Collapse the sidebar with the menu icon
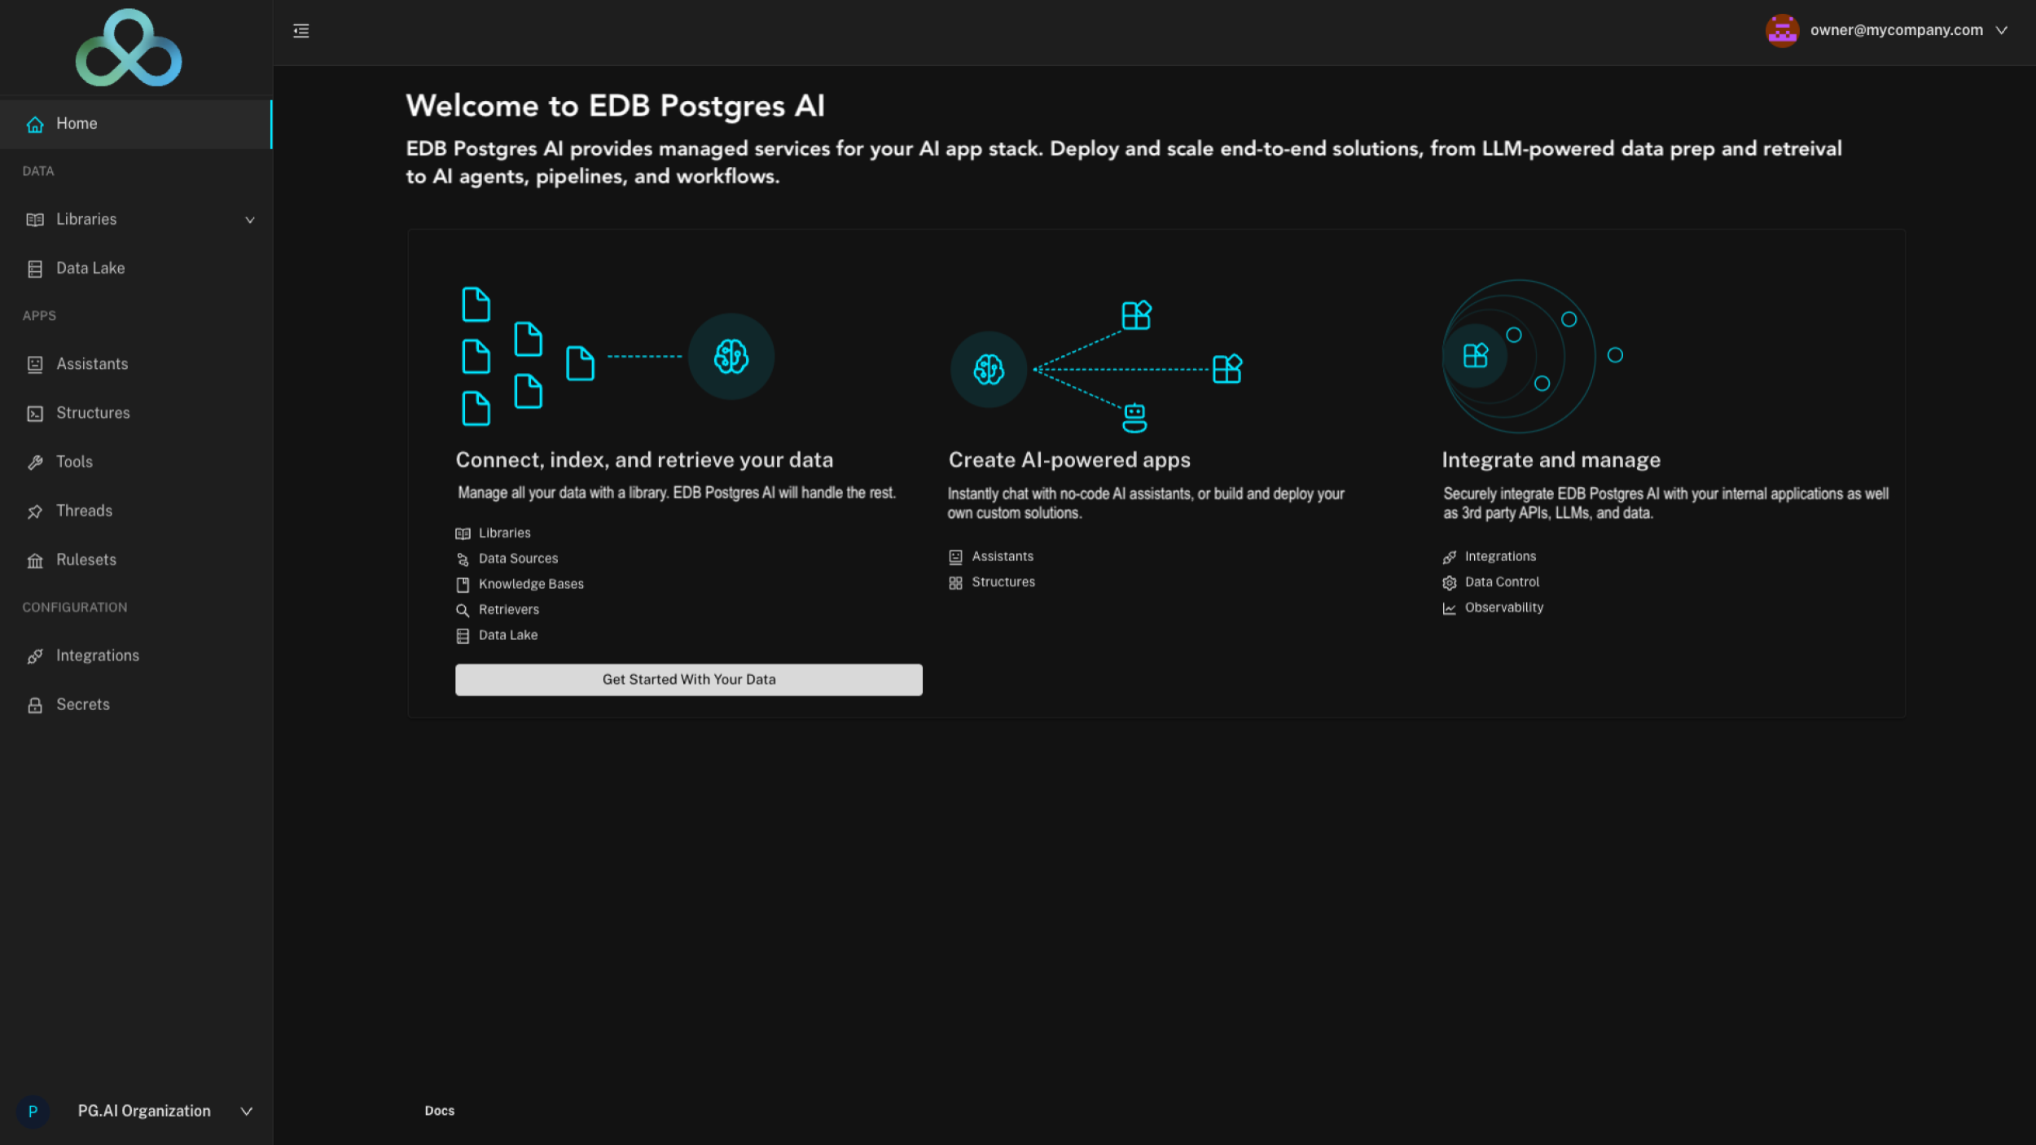 301,31
